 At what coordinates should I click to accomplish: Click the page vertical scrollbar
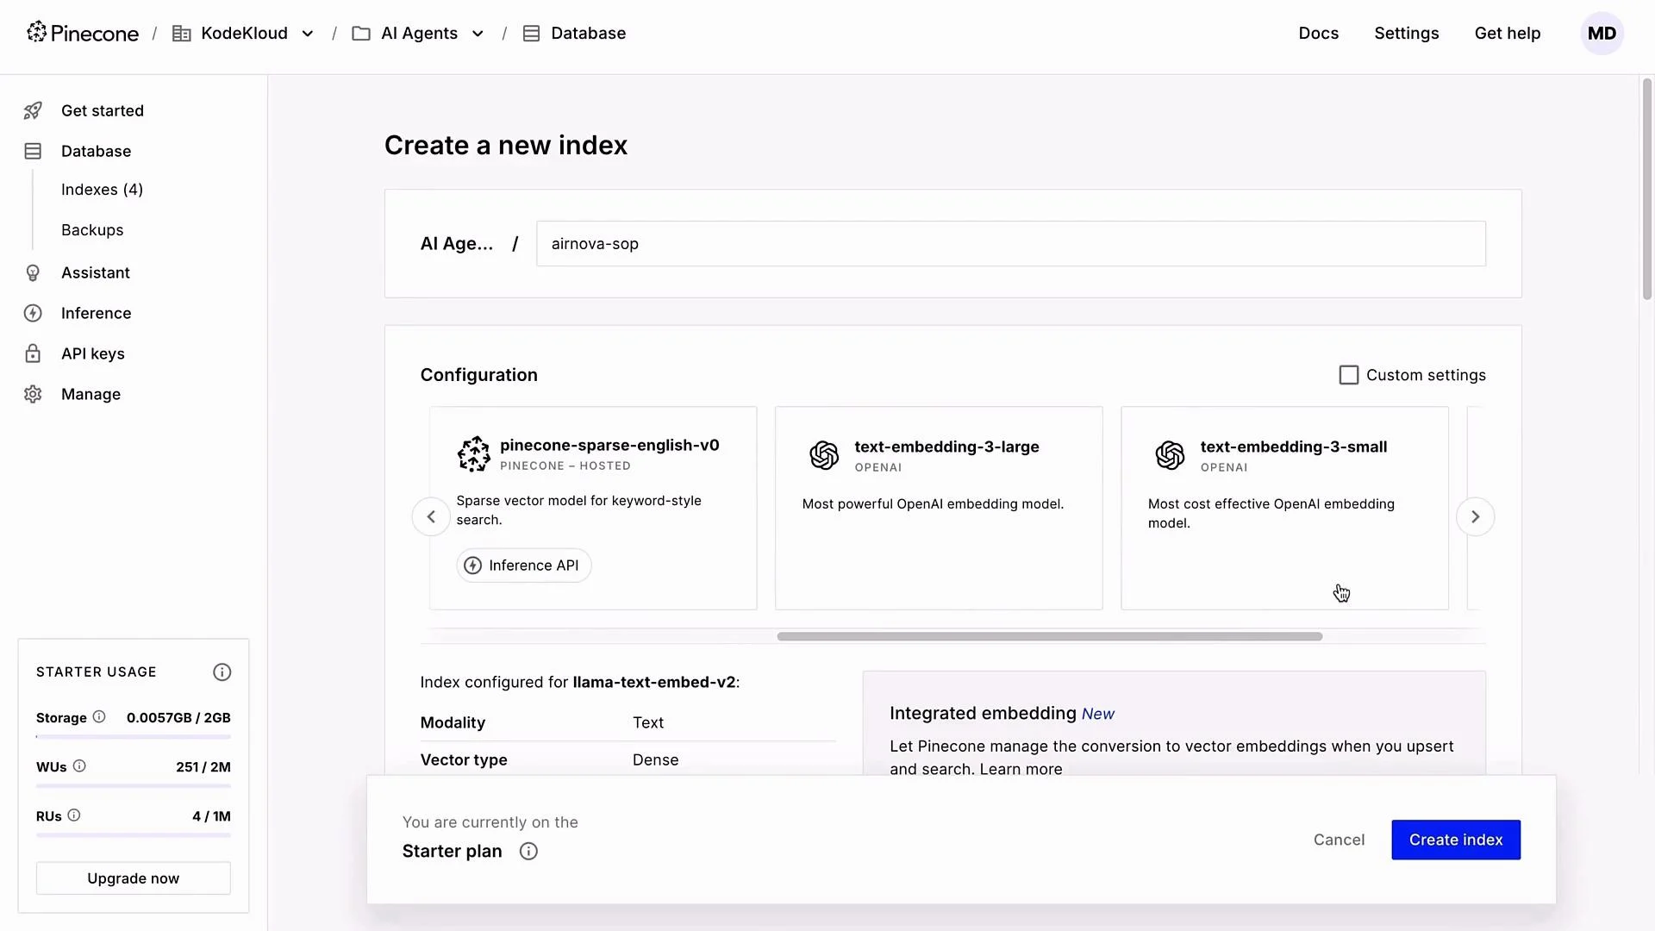[x=1646, y=189]
